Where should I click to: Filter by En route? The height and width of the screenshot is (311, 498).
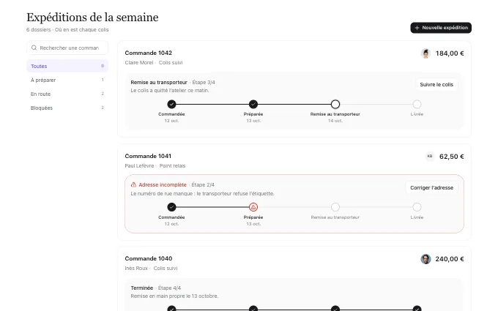(x=67, y=94)
